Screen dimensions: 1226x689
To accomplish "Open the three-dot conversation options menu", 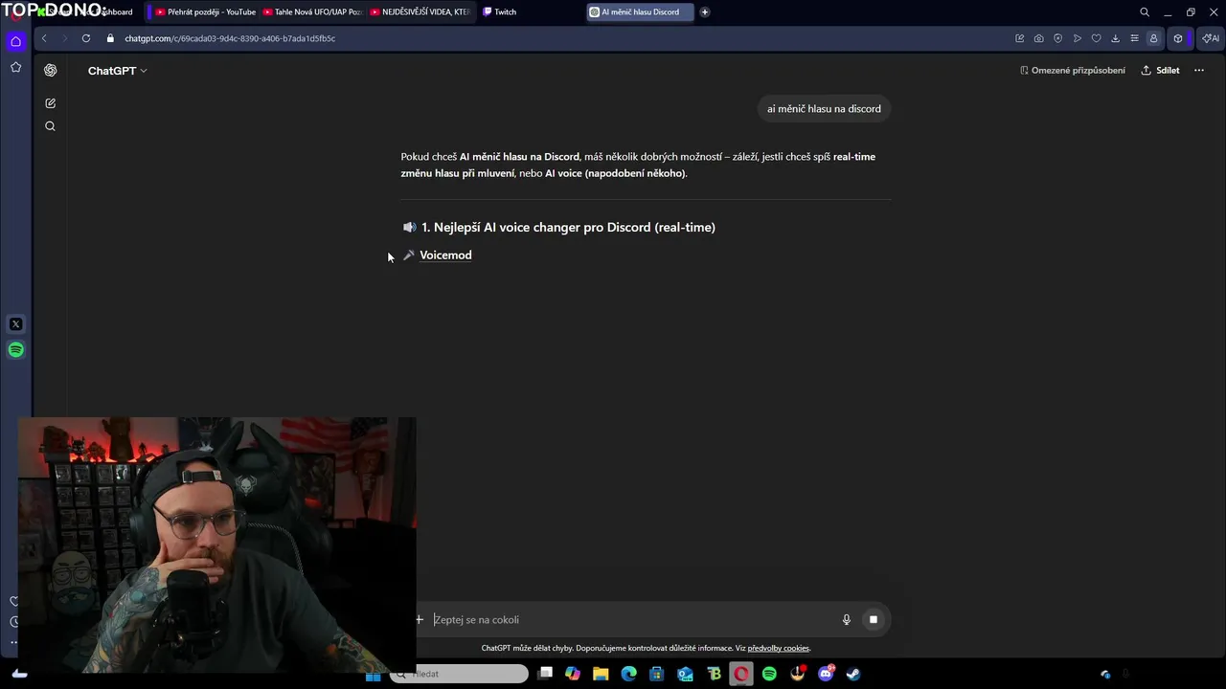I will click(x=1198, y=70).
